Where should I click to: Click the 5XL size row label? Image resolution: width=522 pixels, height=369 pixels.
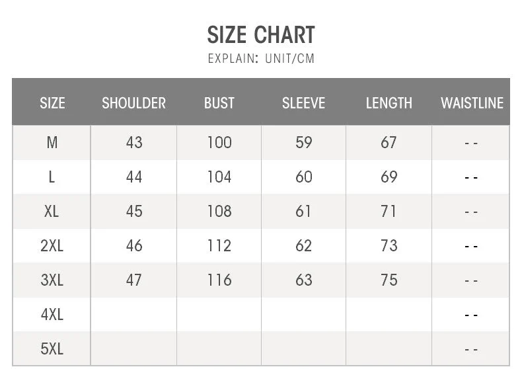click(52, 348)
